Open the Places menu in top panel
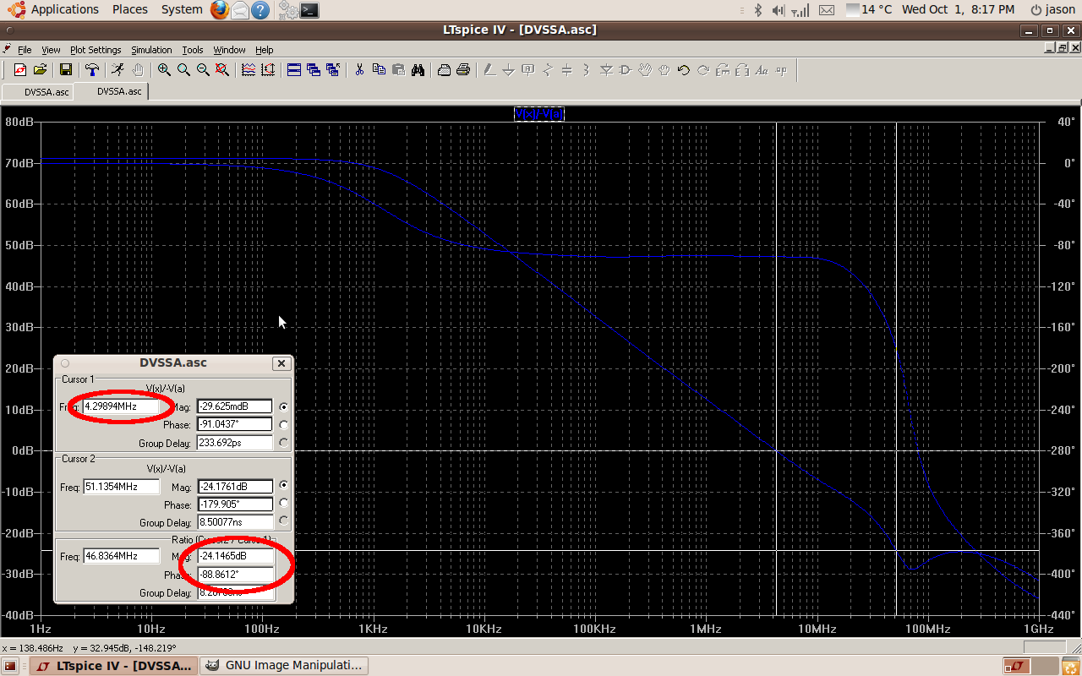The height and width of the screenshot is (676, 1082). 129,9
